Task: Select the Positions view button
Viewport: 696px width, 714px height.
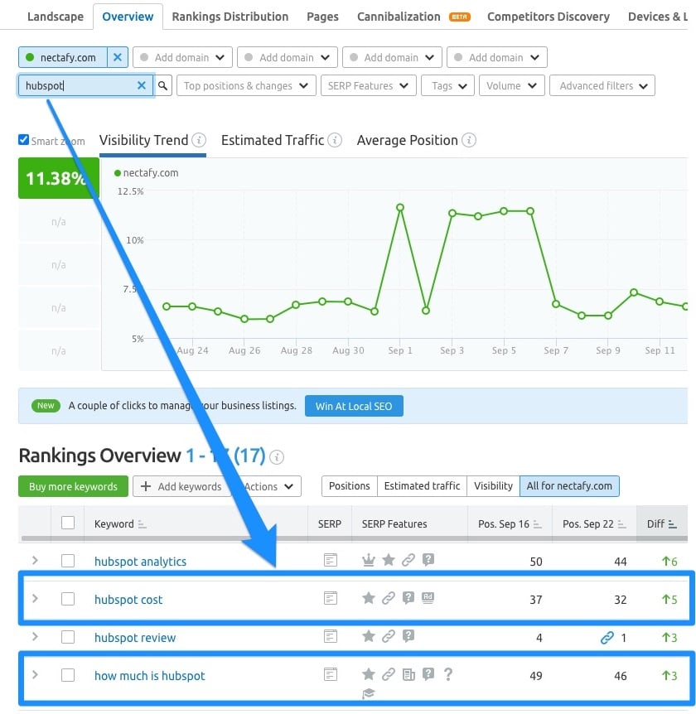Action: pyautogui.click(x=350, y=486)
